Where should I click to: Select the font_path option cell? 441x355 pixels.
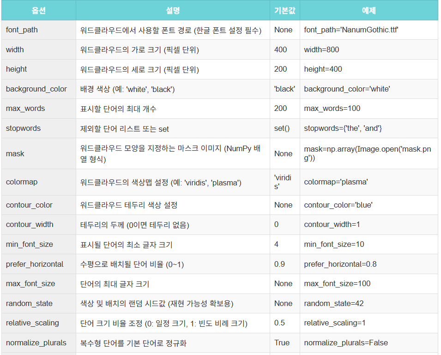[39, 30]
